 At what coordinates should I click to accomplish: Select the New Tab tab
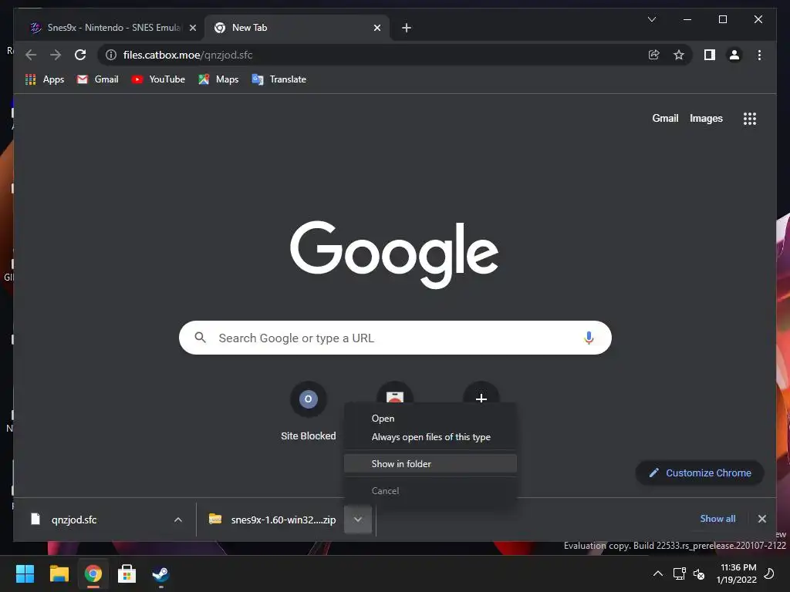click(x=295, y=28)
